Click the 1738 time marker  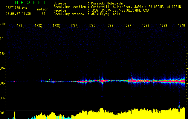tap(146, 25)
